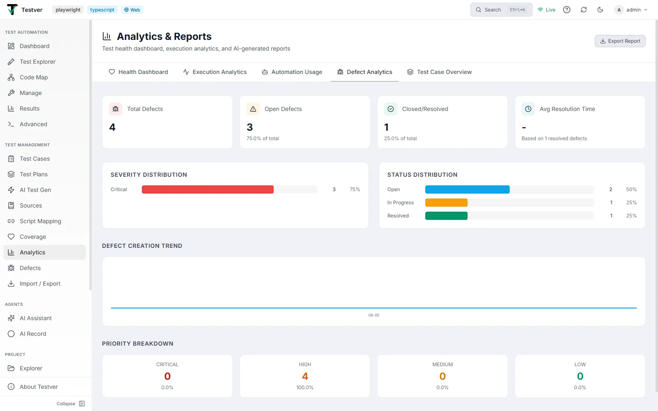Select the Defect Analytics tab
The width and height of the screenshot is (658, 411).
(364, 72)
